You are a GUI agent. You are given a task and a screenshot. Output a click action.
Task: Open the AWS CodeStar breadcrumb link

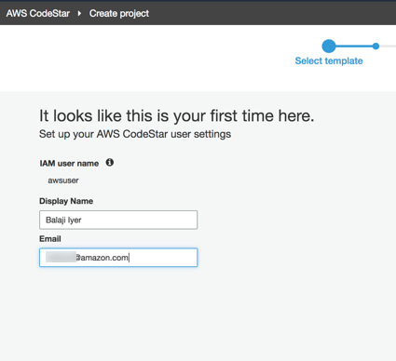click(x=38, y=13)
